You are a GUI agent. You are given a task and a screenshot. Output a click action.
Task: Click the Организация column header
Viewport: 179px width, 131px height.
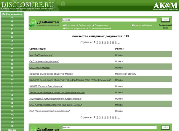(x=37, y=49)
